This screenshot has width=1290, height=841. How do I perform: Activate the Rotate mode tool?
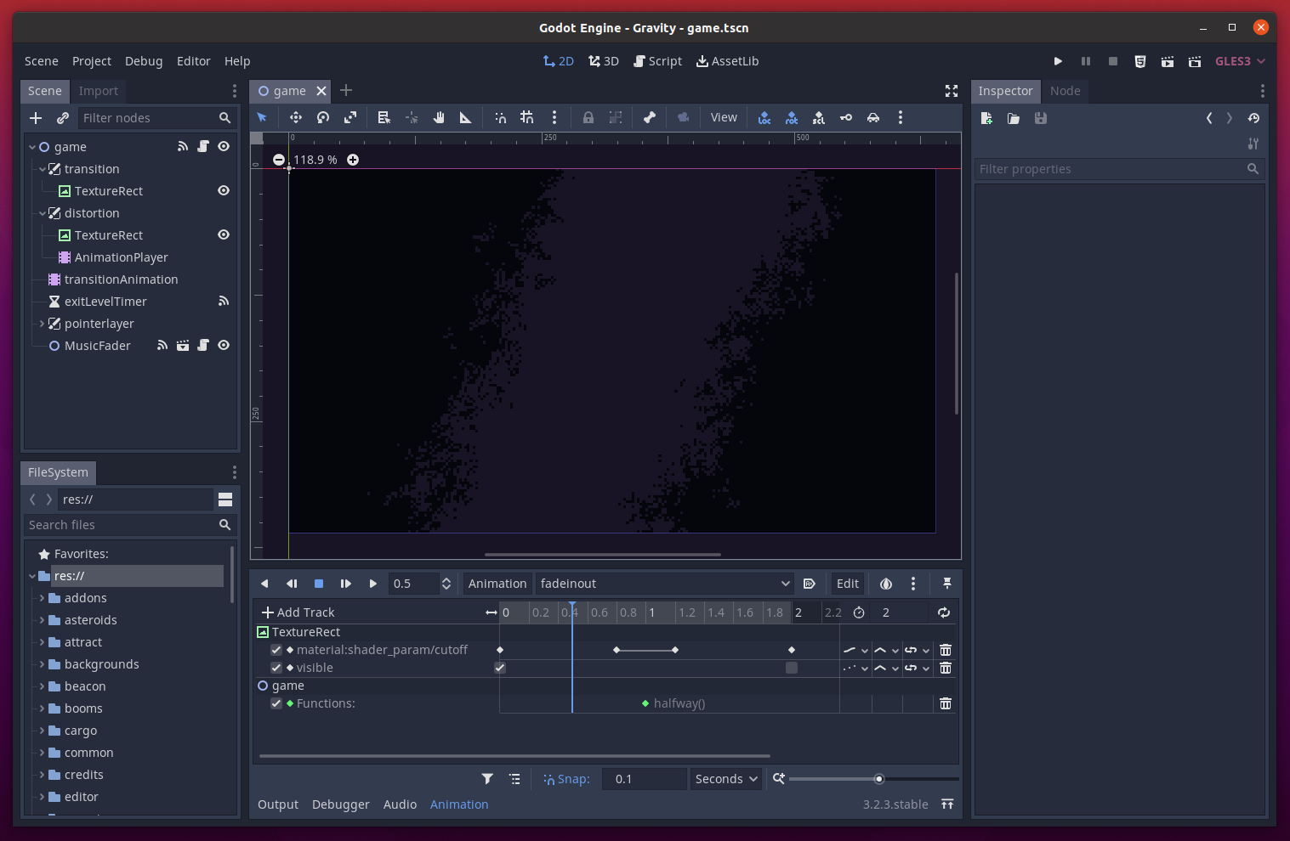322,117
